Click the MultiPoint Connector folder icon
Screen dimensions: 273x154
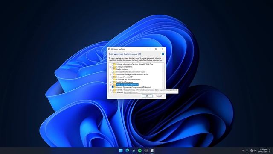click(115, 82)
